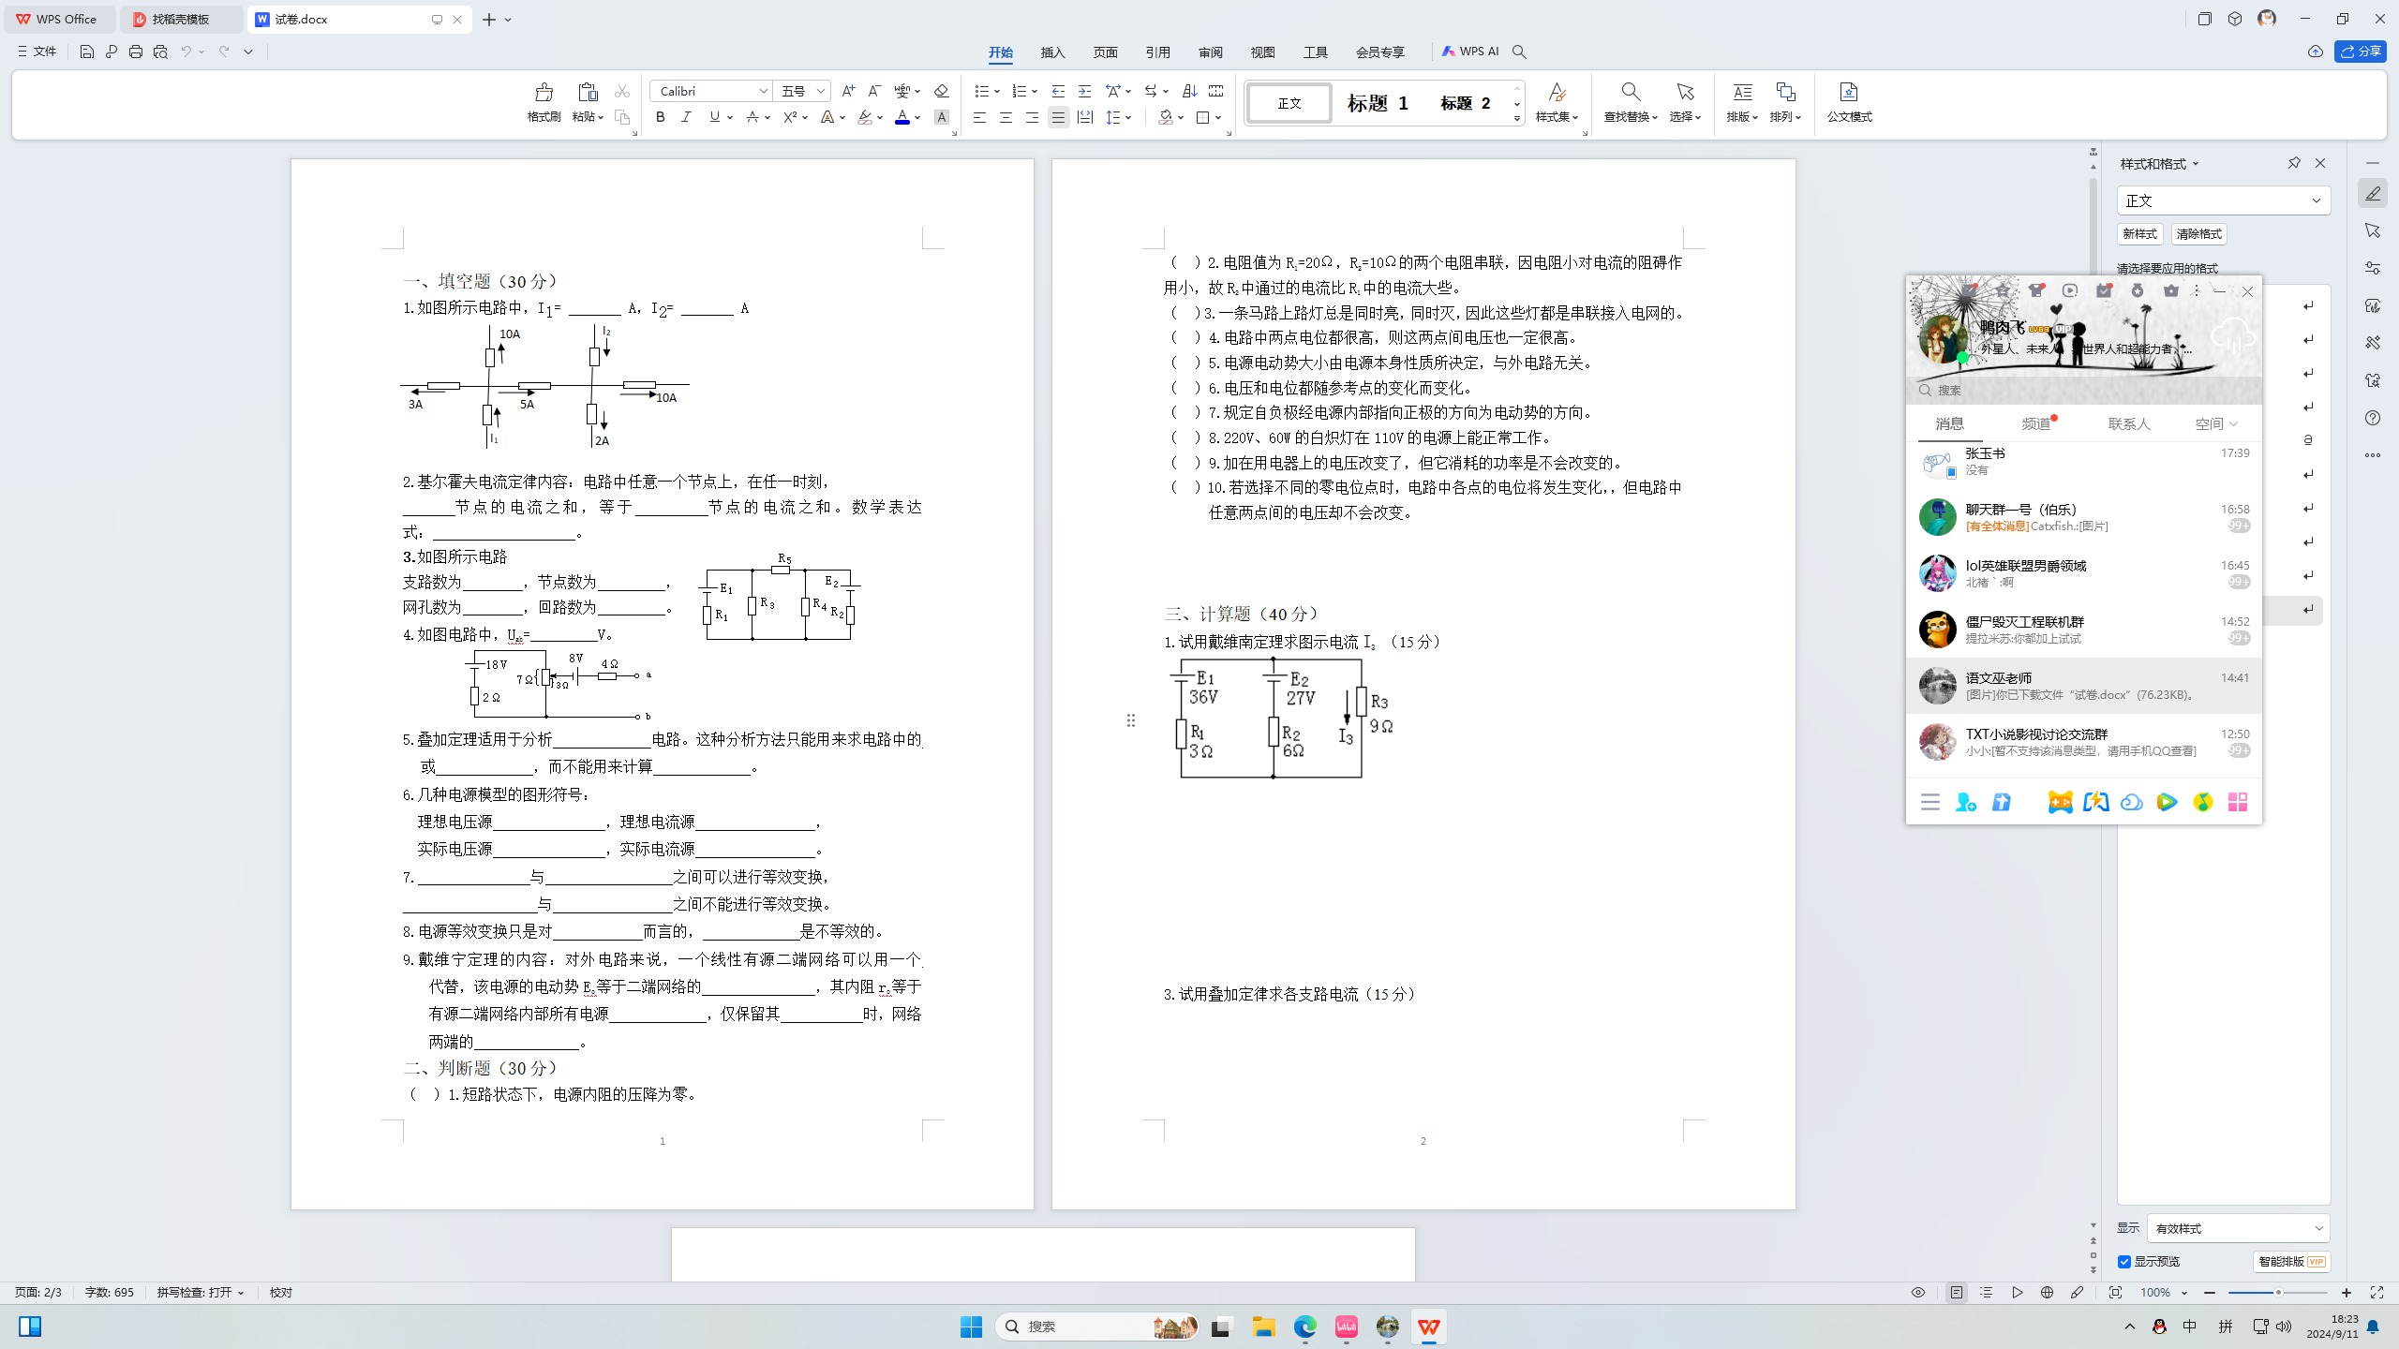This screenshot has width=2399, height=1349.
Task: Click Smart Layout (智能排版) button
Action: (x=2290, y=1262)
